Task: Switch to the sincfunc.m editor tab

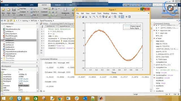Action: click(50, 26)
